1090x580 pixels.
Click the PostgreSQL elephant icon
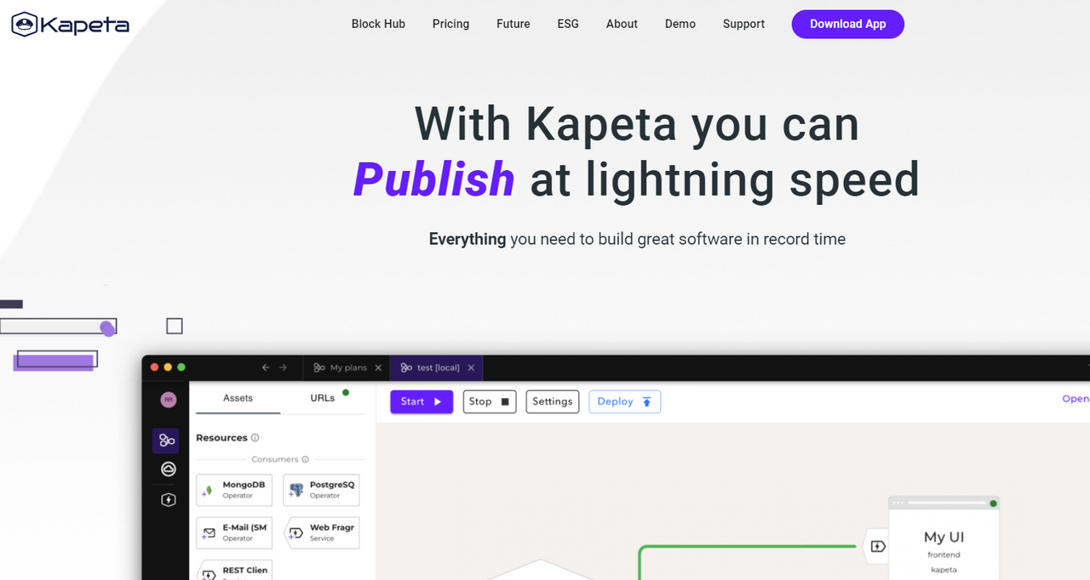295,491
